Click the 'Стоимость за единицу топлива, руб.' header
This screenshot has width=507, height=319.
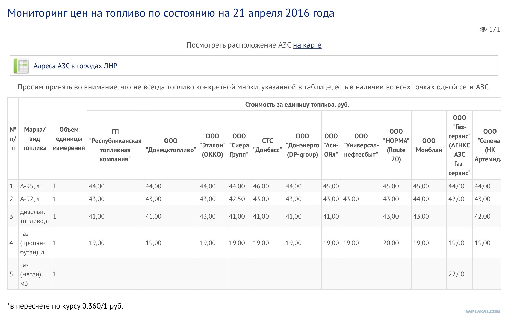tap(297, 105)
